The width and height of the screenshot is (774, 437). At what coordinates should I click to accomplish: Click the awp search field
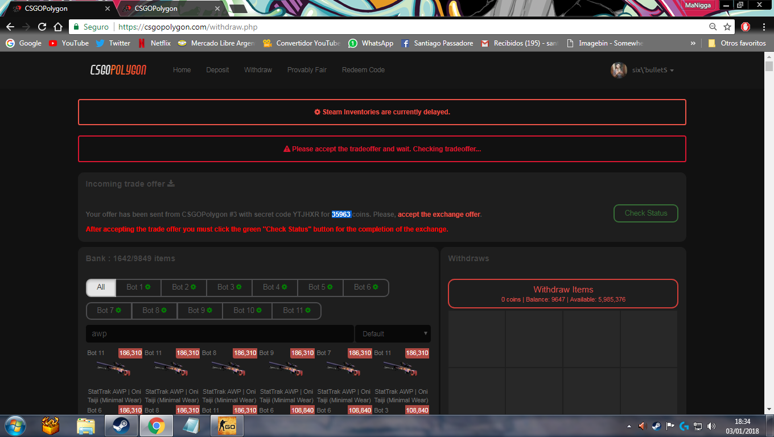click(220, 333)
